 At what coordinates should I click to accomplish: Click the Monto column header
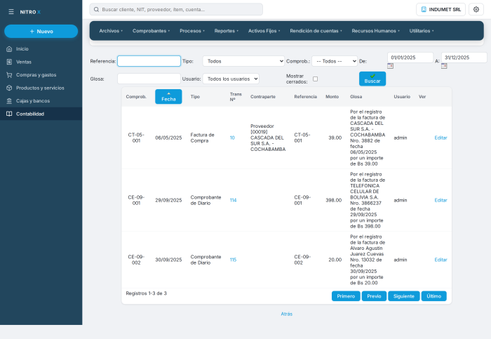[x=332, y=97]
